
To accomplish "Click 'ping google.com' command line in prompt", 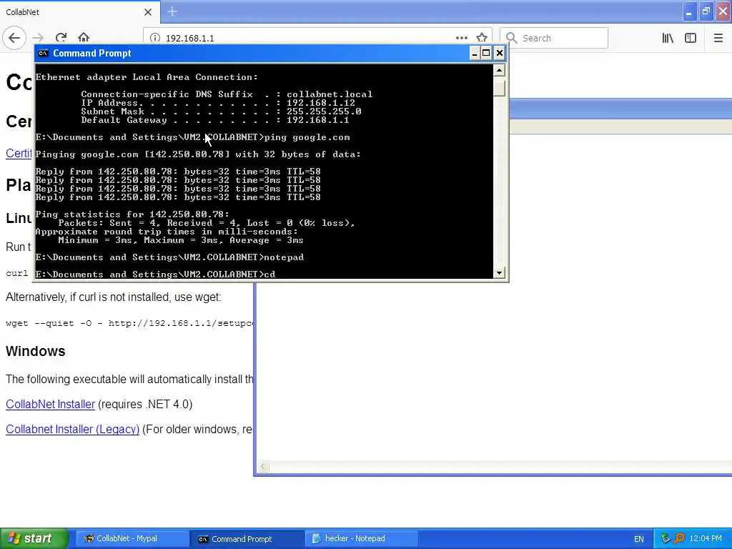I will [x=192, y=137].
